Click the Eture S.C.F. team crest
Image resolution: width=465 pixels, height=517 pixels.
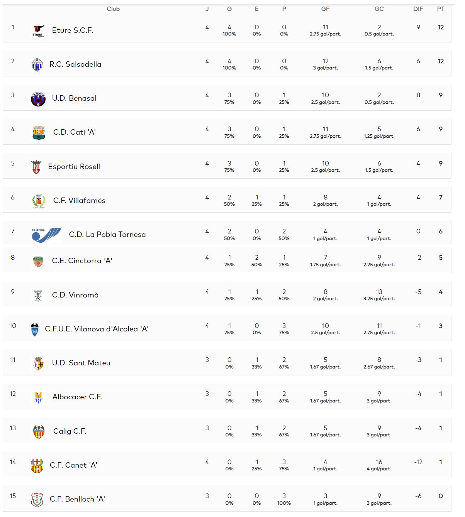(38, 30)
